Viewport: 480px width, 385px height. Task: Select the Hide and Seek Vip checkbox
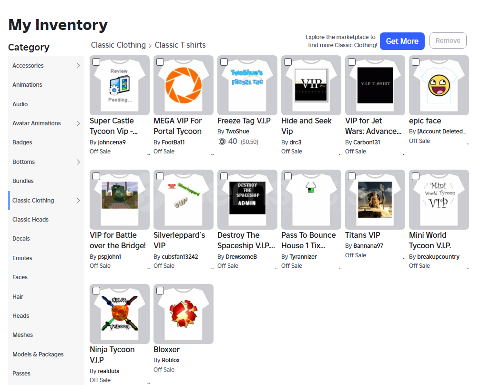click(288, 62)
